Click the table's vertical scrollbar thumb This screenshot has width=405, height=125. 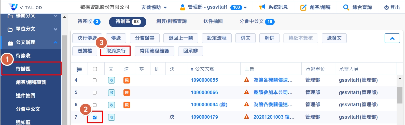(400, 95)
